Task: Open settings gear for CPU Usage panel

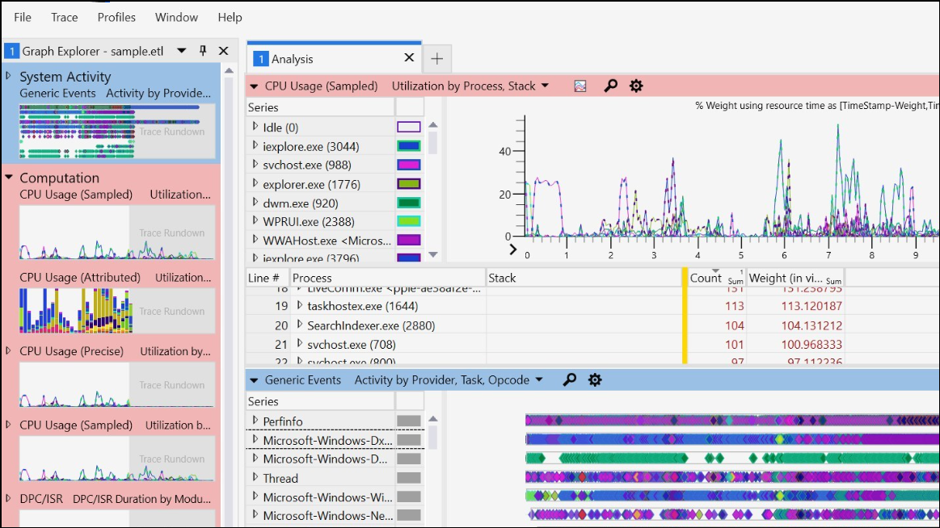Action: 636,86
